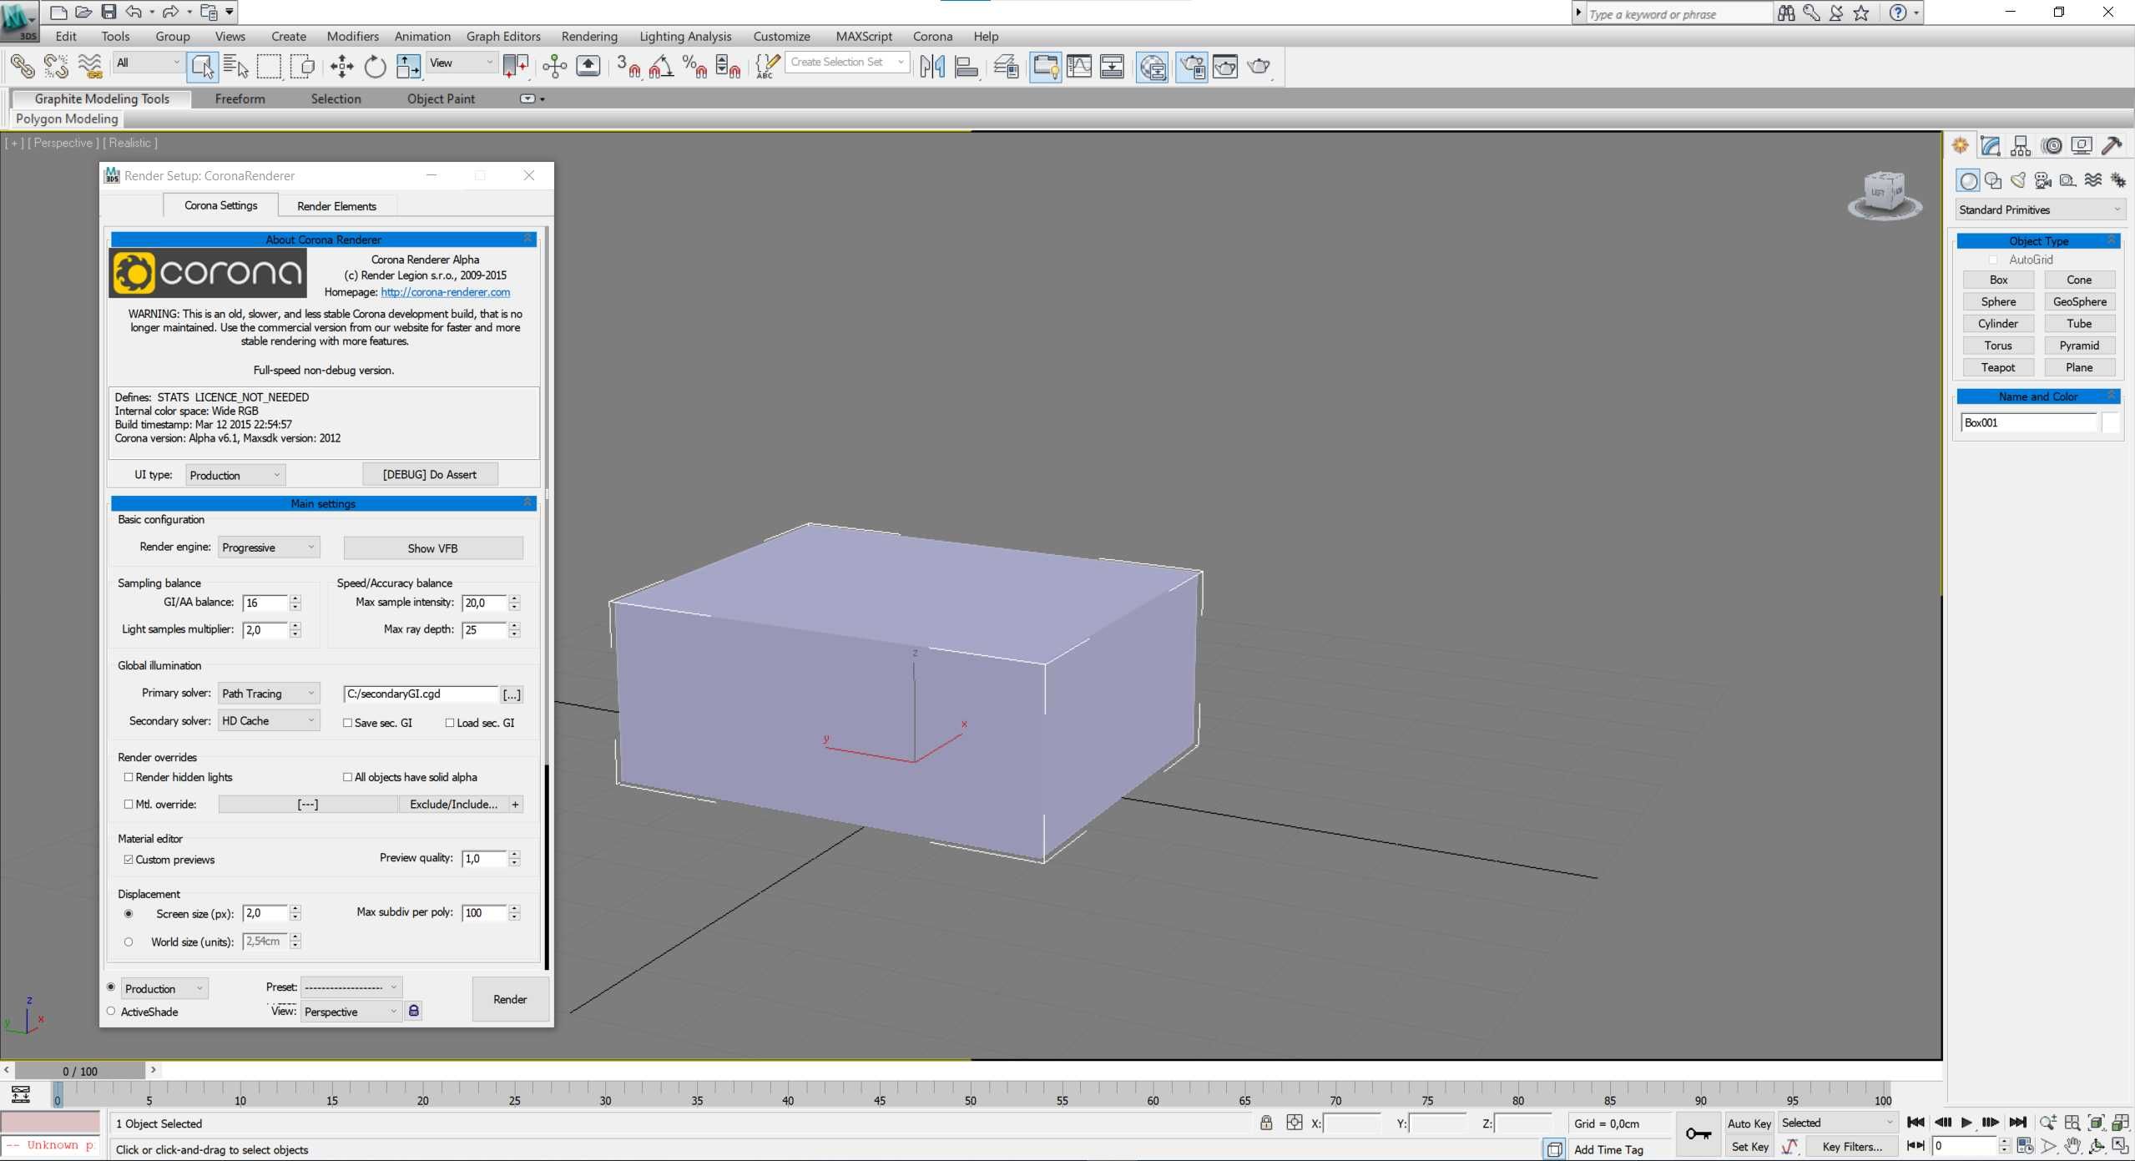Open the corona-renderer.com homepage link
The width and height of the screenshot is (2135, 1161).
(x=445, y=292)
